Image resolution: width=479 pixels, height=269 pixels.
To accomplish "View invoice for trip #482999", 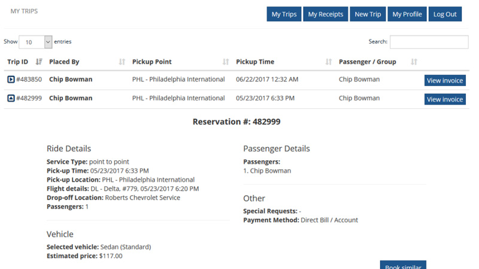I will 445,99.
